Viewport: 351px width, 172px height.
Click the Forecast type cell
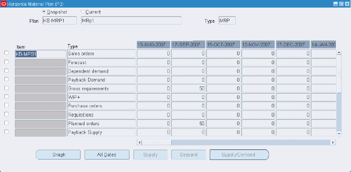pos(101,62)
